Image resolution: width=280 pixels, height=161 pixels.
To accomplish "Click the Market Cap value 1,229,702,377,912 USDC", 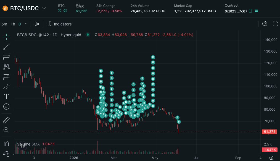I will (195, 11).
